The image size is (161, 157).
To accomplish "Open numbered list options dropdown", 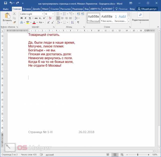I will 67,14.
